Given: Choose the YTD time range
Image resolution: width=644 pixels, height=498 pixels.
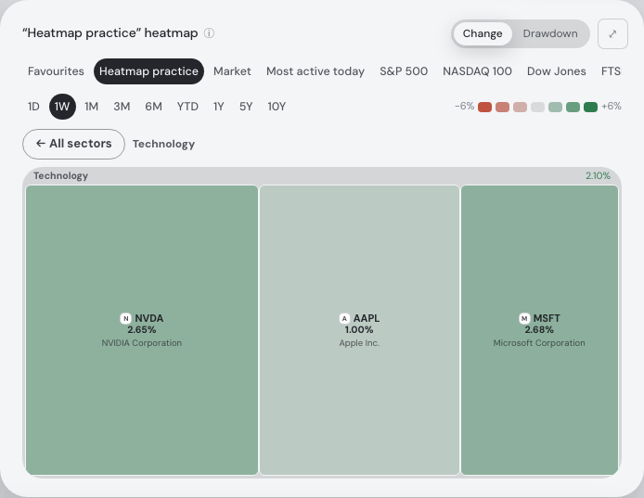Looking at the screenshot, I should [187, 107].
